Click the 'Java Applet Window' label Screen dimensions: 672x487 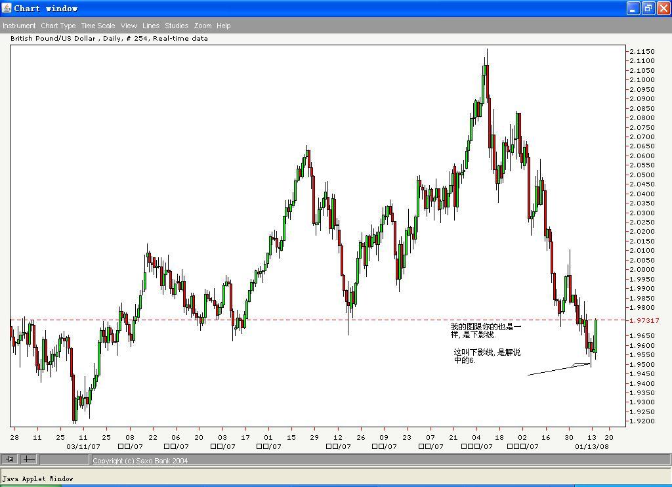coord(37,478)
